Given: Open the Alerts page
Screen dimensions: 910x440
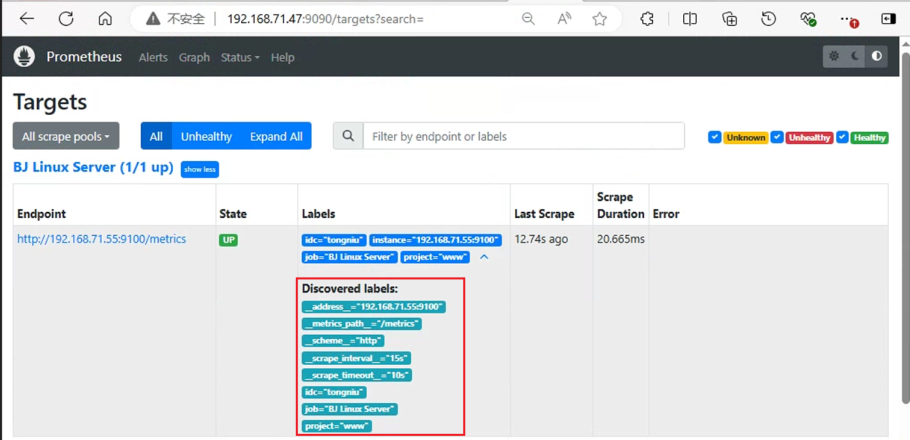Looking at the screenshot, I should pyautogui.click(x=153, y=57).
